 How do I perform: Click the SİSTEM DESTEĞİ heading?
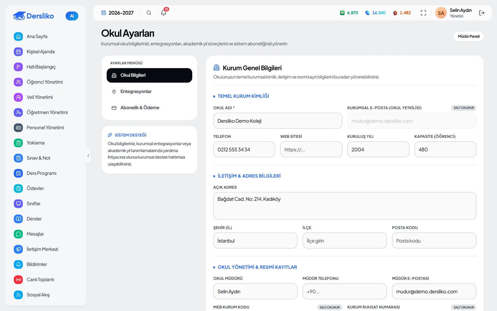pos(130,135)
